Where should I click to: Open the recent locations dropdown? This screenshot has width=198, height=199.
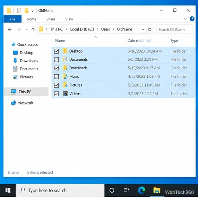27,30
